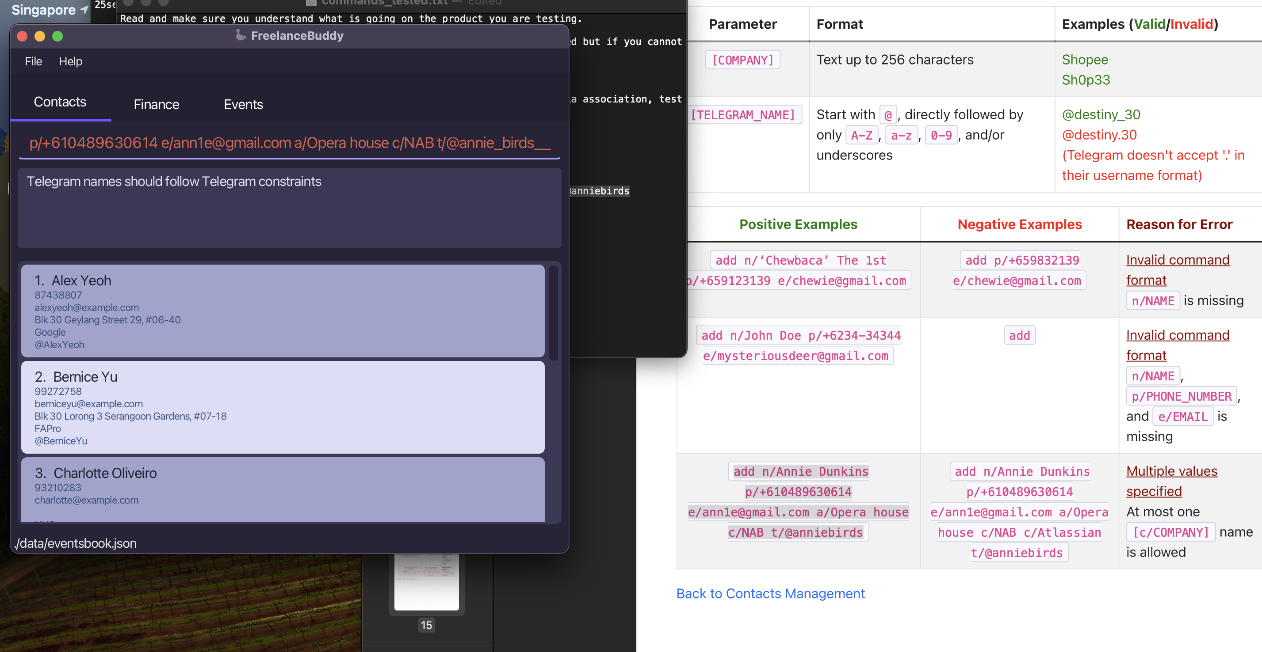Image resolution: width=1262 pixels, height=652 pixels.
Task: Select the Alex Yeoh contact card
Action: (x=282, y=311)
